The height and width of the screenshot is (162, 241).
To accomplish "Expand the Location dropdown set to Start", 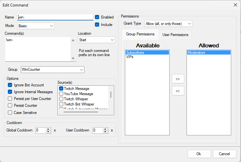I will pos(97,40).
